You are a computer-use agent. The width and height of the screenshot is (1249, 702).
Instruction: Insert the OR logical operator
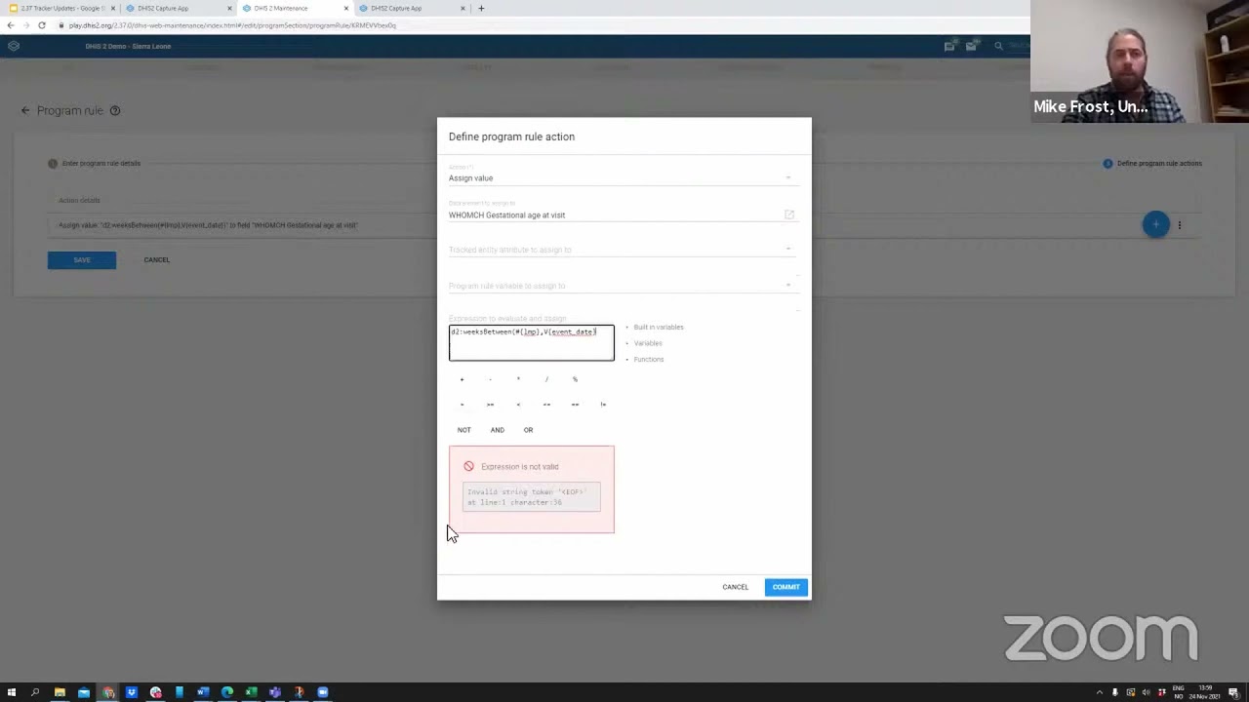click(528, 430)
